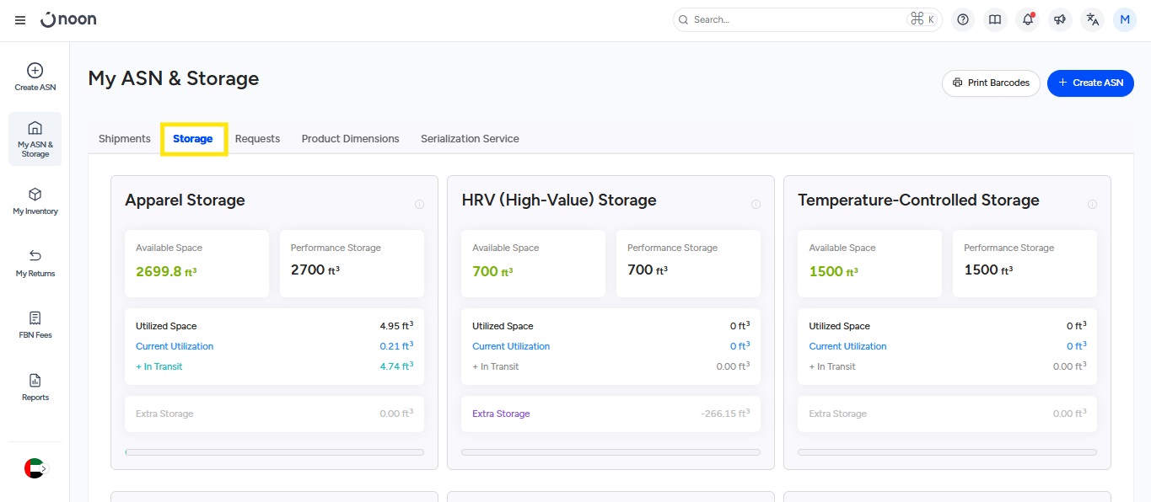Open Reports in sidebar

tap(35, 387)
